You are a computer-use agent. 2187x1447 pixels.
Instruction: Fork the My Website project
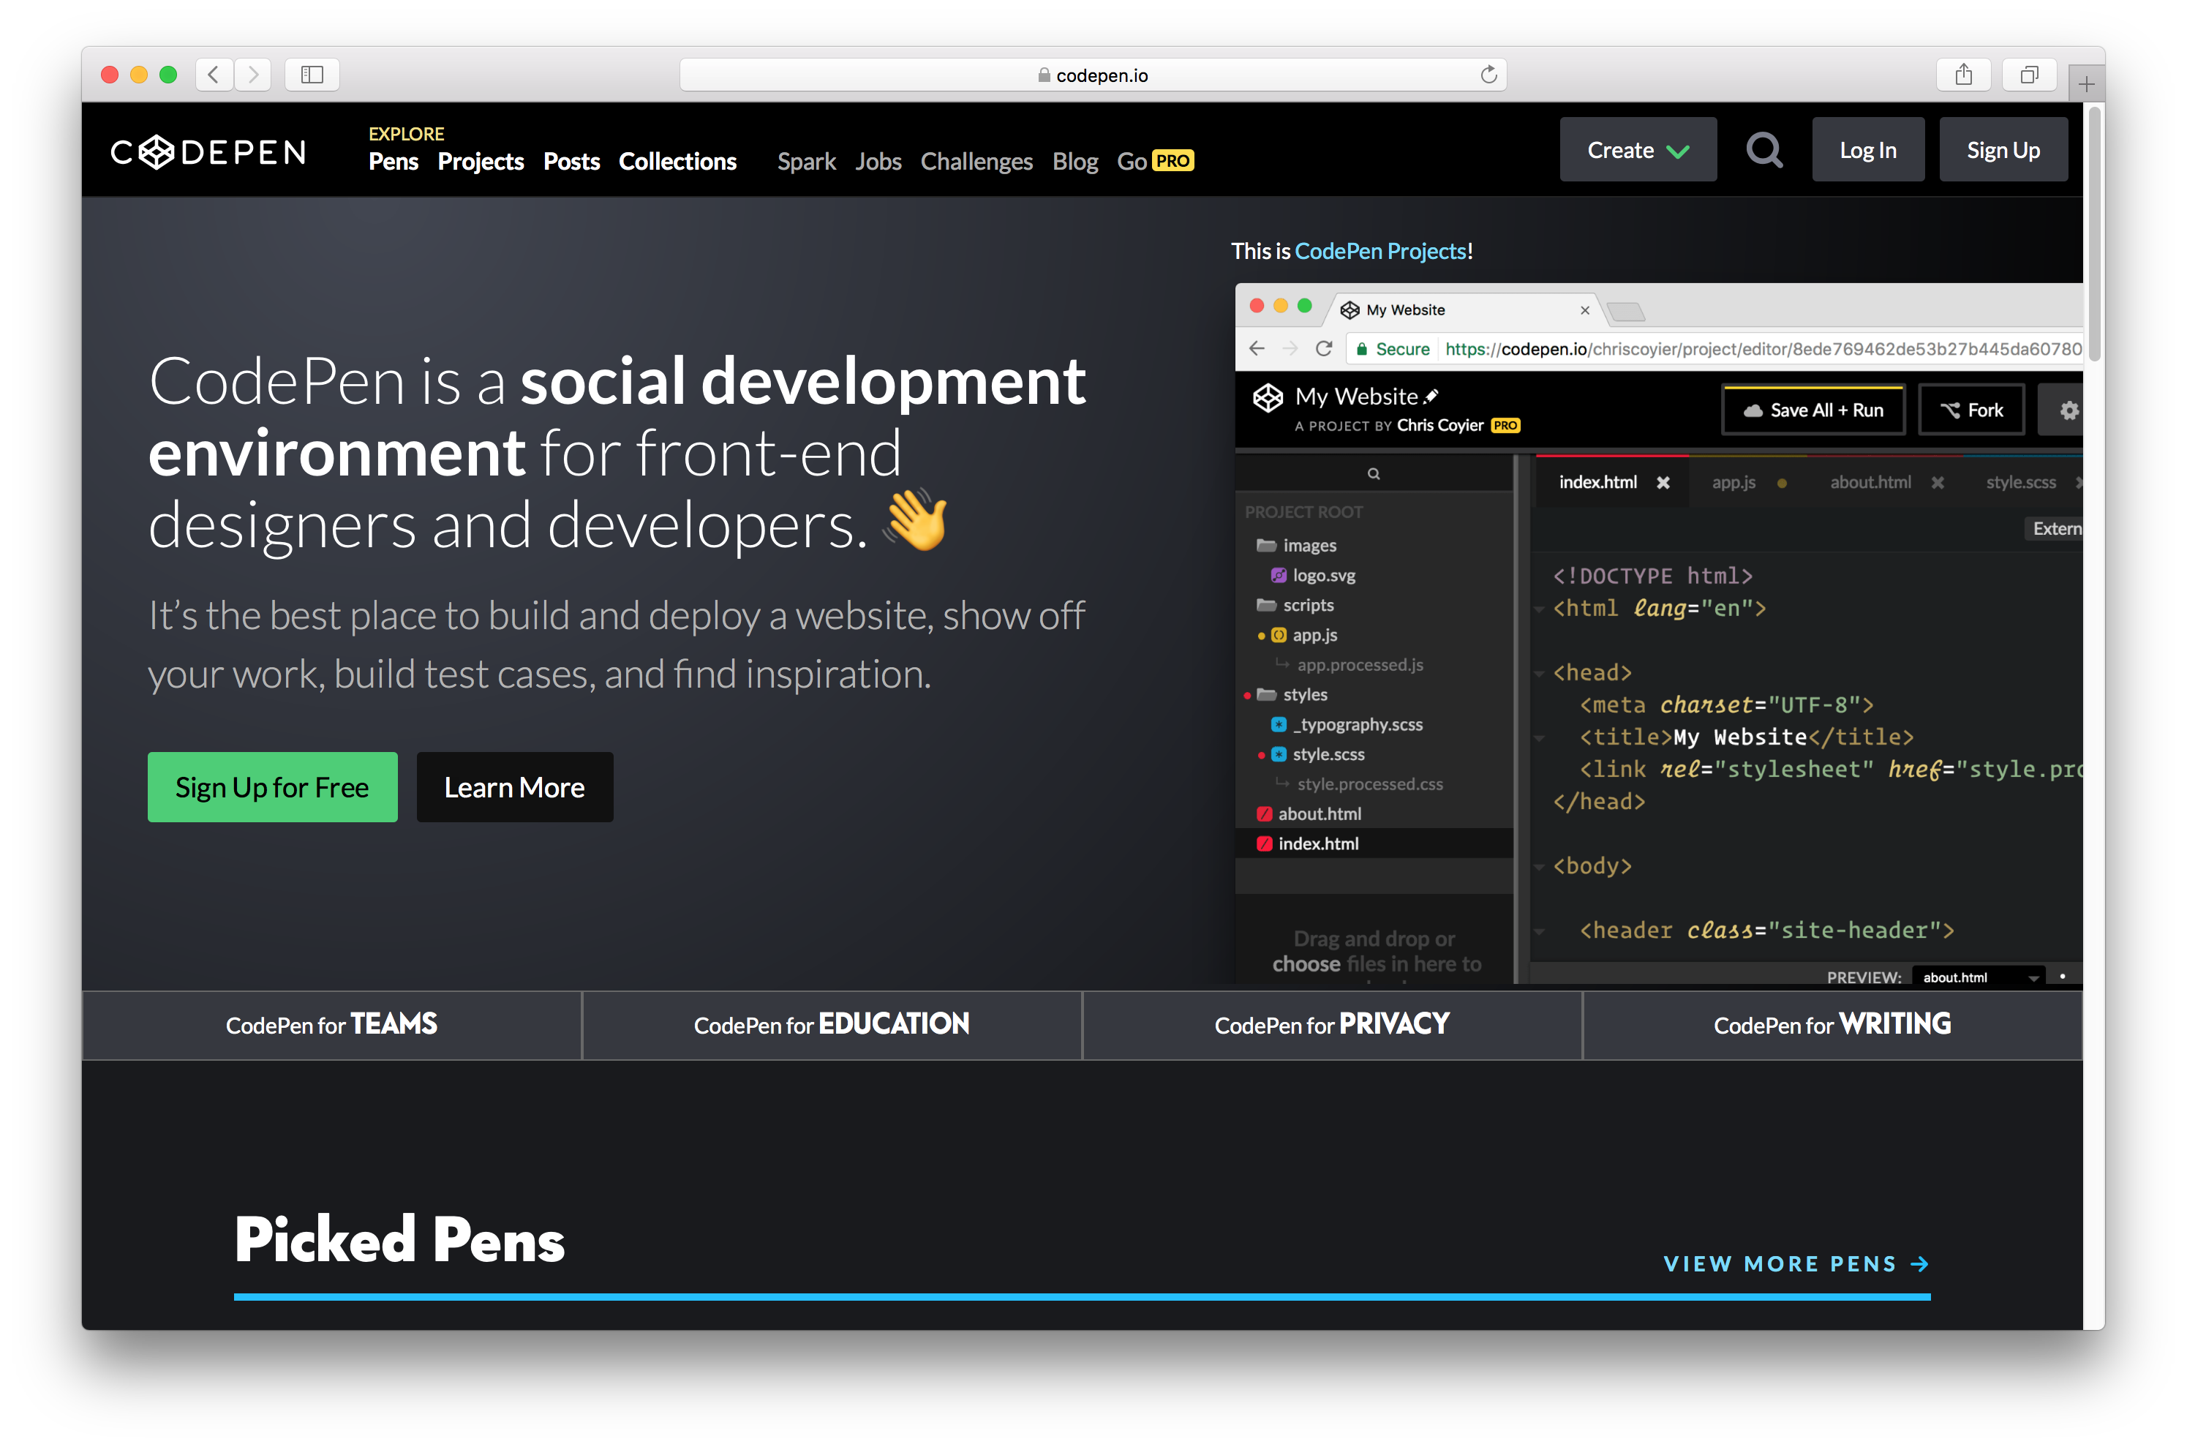click(x=1970, y=410)
